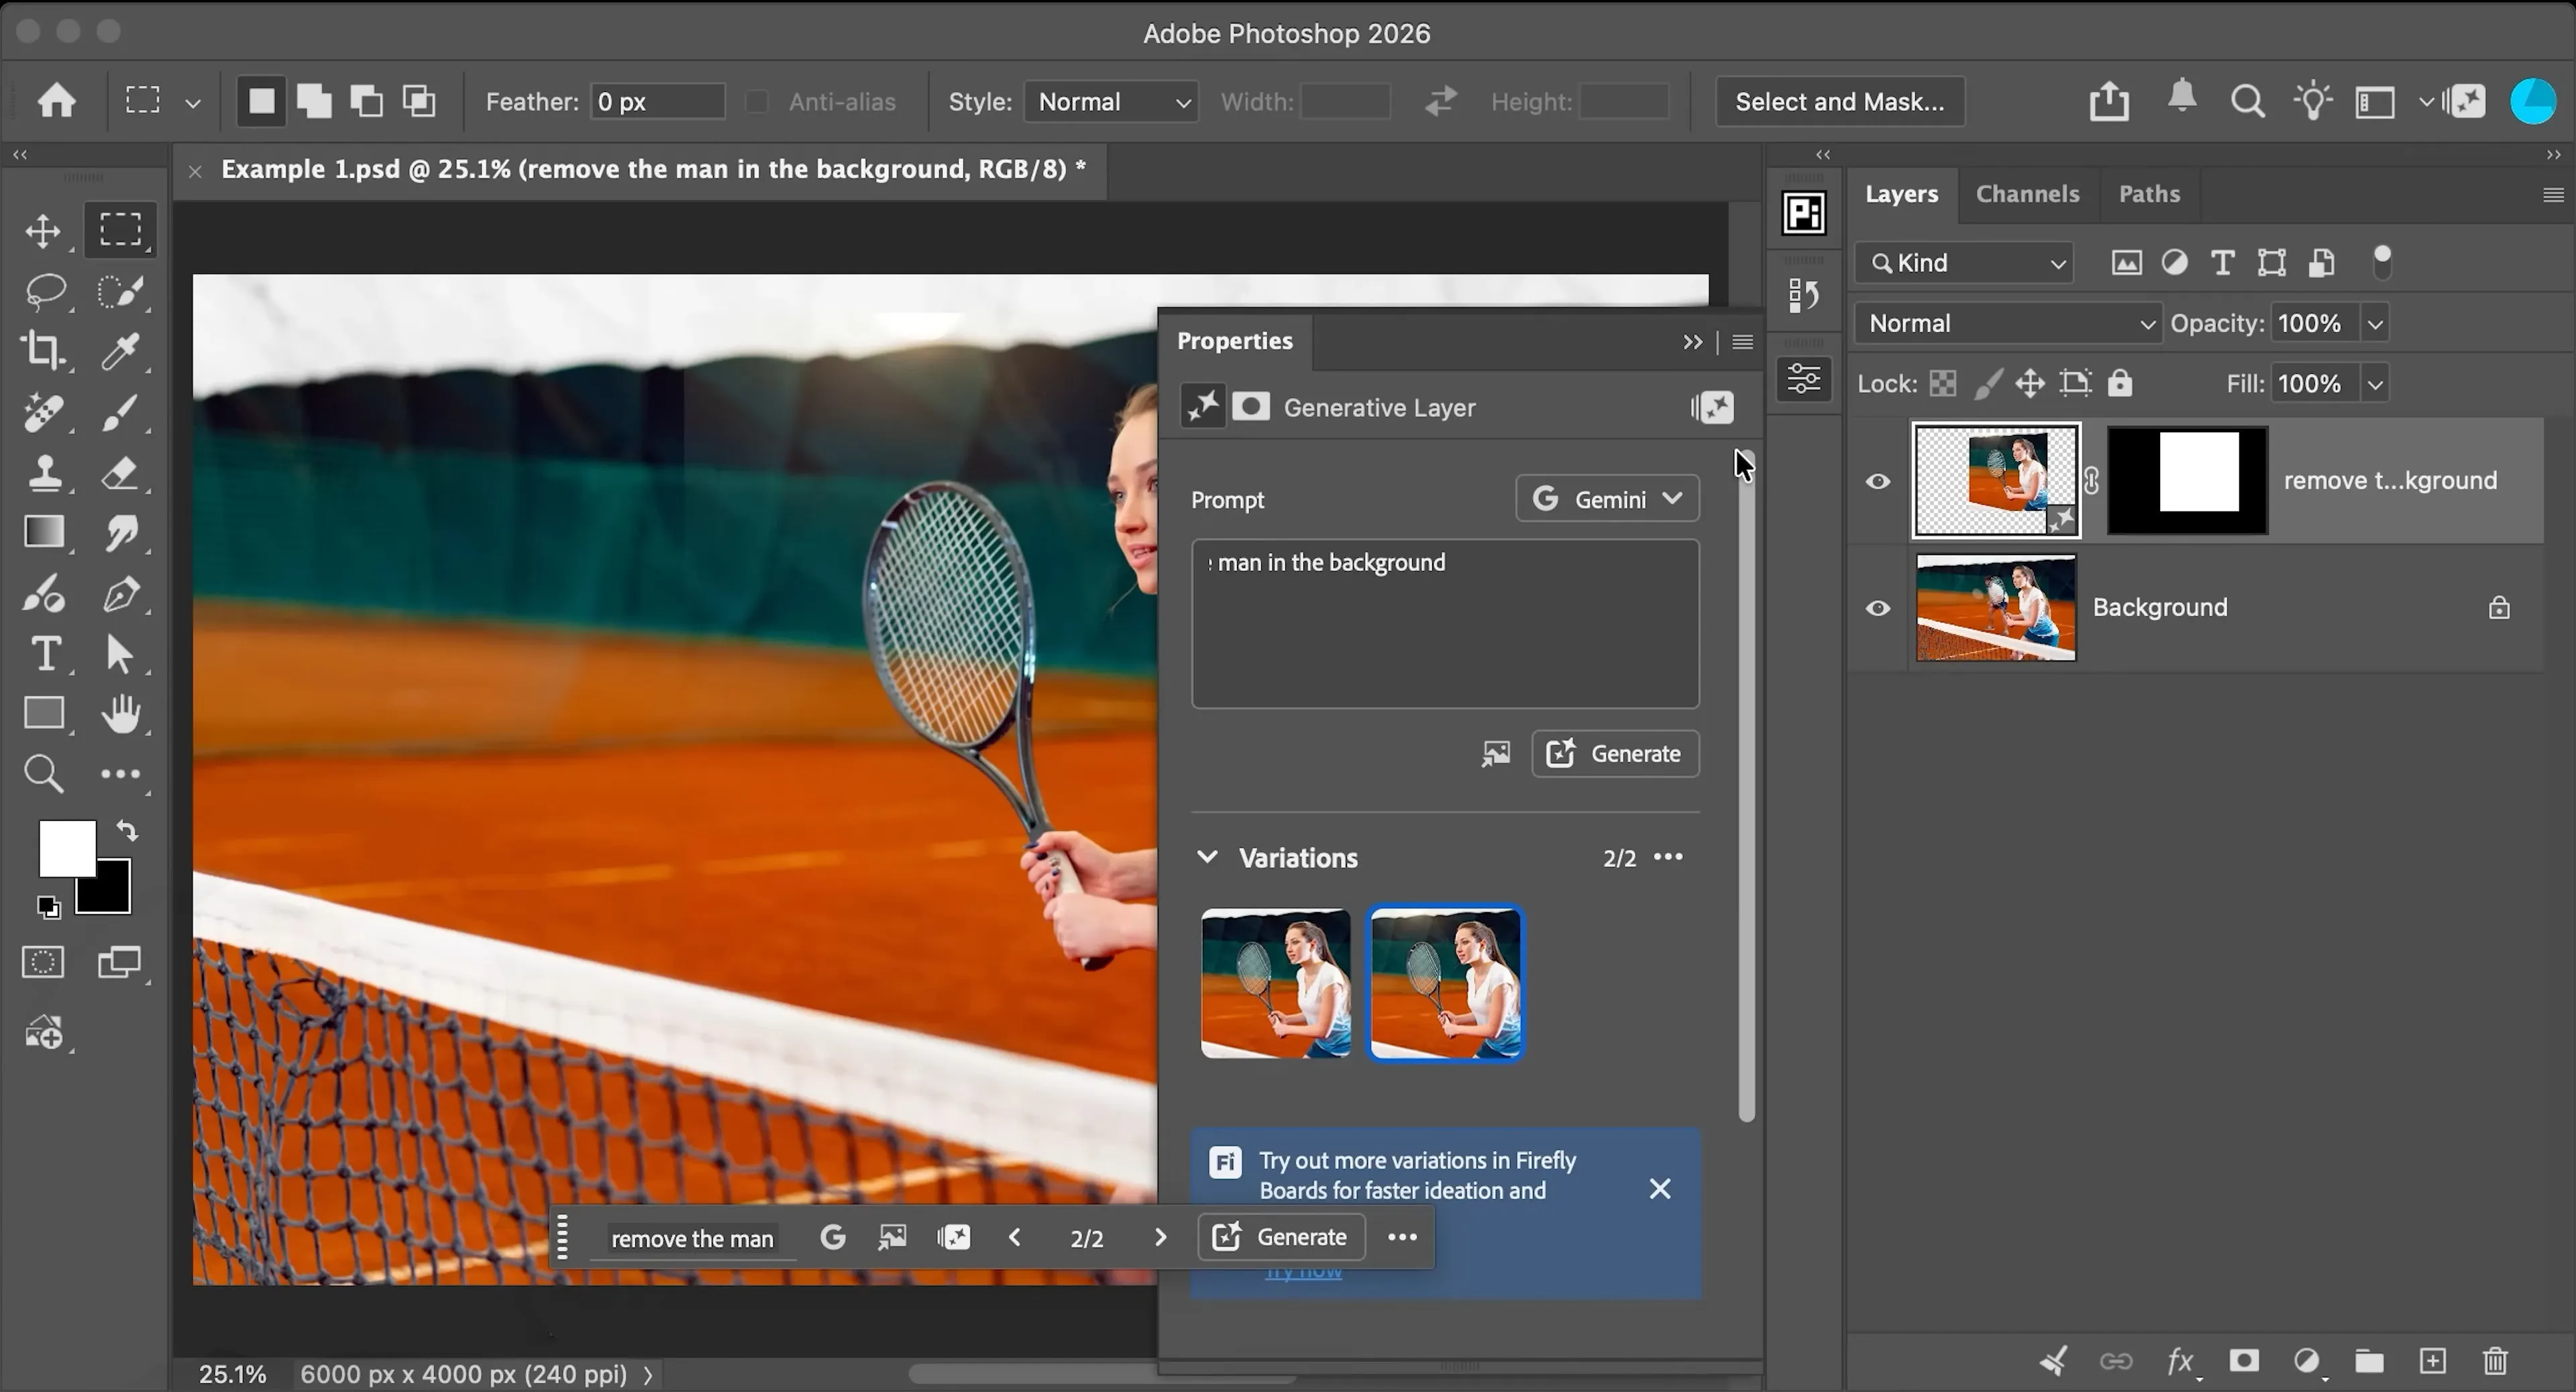Toggle the Anti-alias checkbox
The image size is (2576, 1392).
[757, 102]
